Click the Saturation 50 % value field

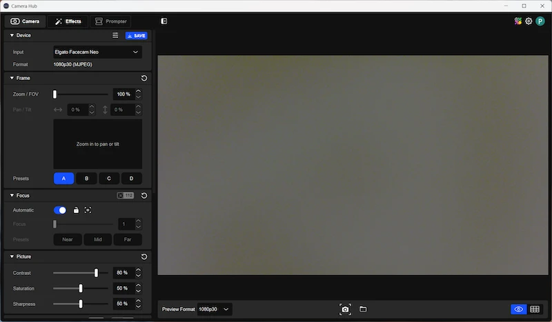click(x=124, y=288)
